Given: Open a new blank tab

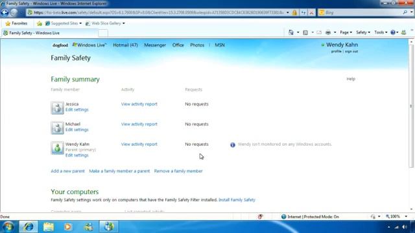Looking at the screenshot, I should (x=103, y=33).
